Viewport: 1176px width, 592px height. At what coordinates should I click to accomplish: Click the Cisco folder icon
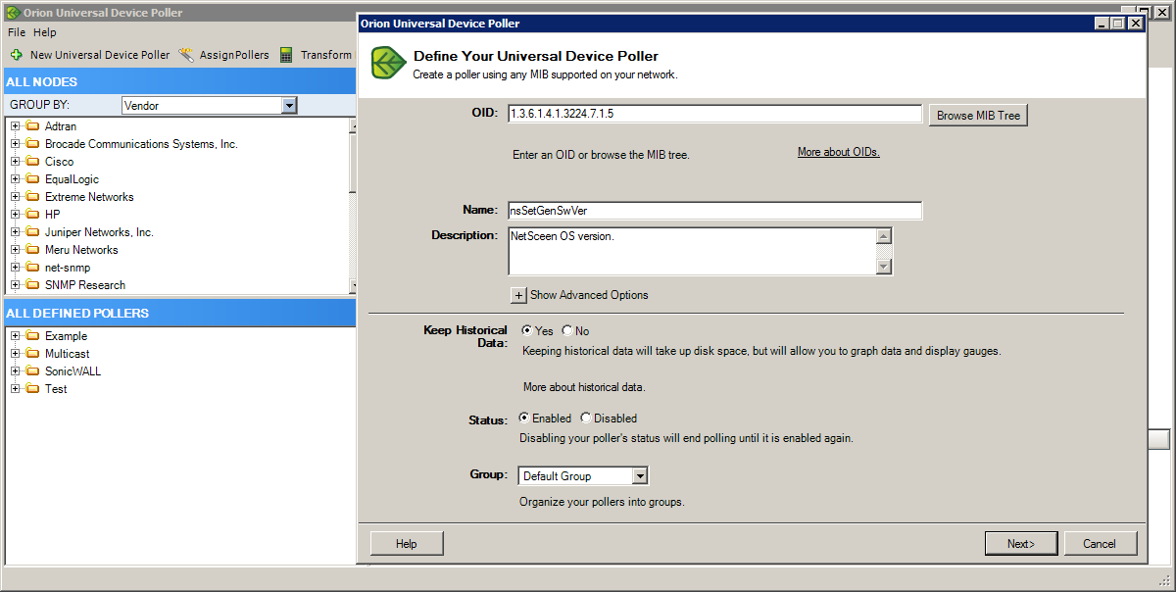[x=32, y=162]
